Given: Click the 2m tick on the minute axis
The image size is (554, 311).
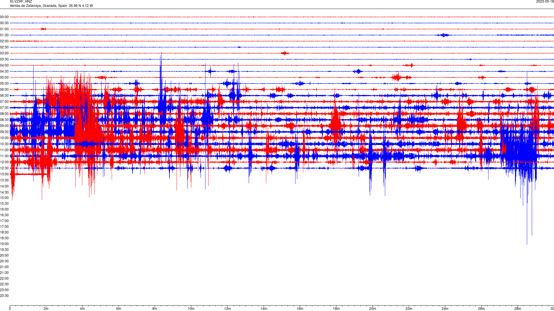Looking at the screenshot, I should [46, 309].
